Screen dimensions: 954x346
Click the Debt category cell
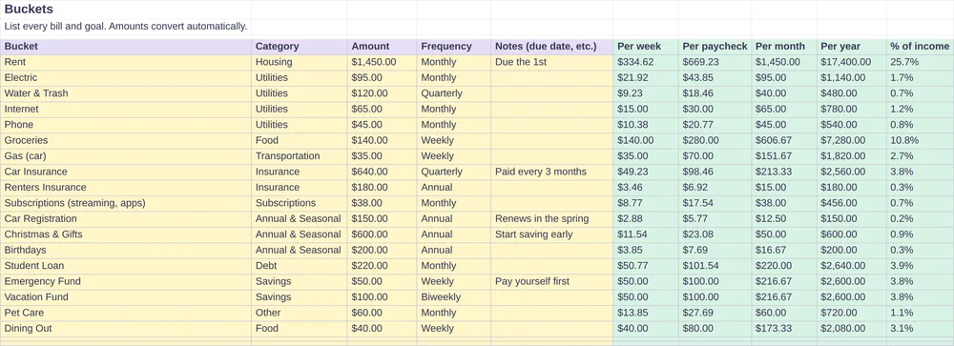click(300, 266)
